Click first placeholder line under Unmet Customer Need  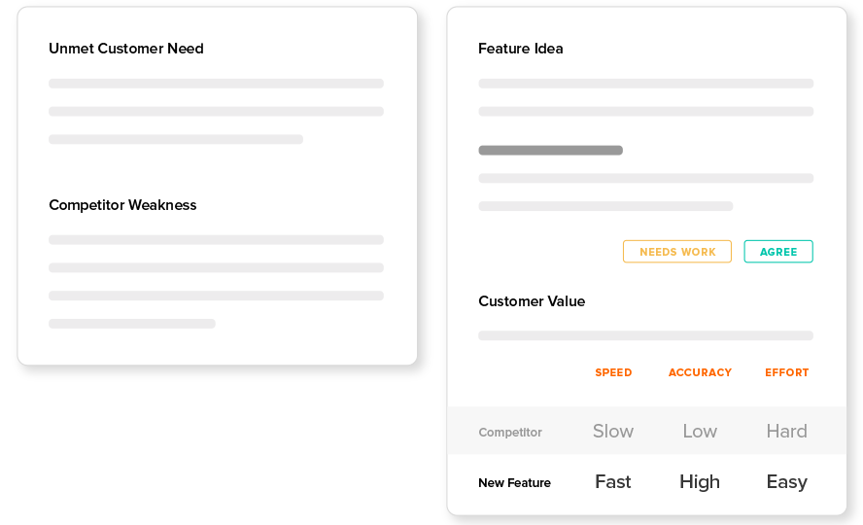tap(217, 84)
